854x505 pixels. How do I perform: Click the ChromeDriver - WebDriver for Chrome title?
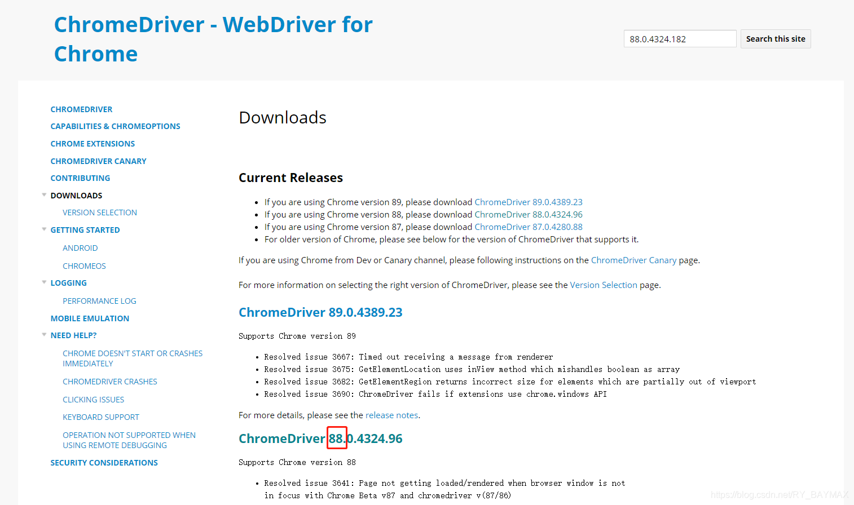213,38
